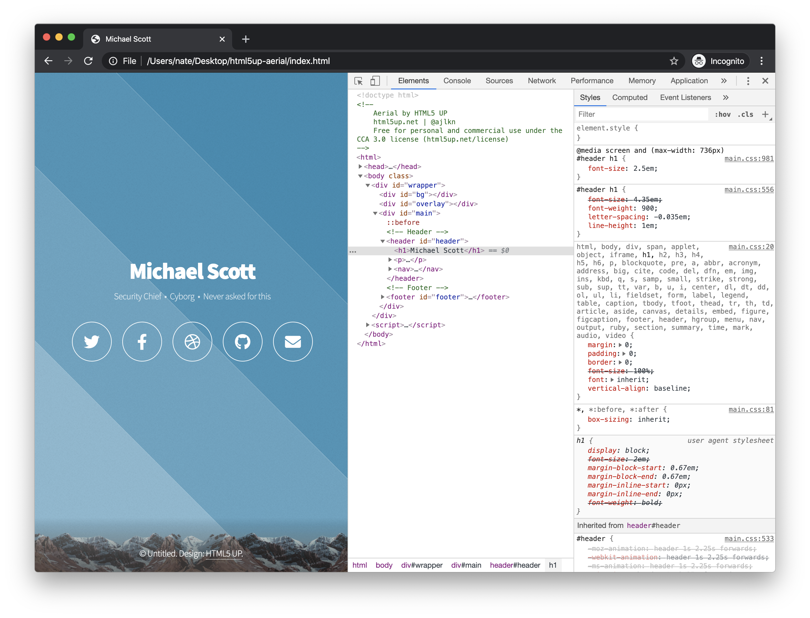Click the Styles Filter input field
The height and width of the screenshot is (618, 810).
tap(641, 114)
